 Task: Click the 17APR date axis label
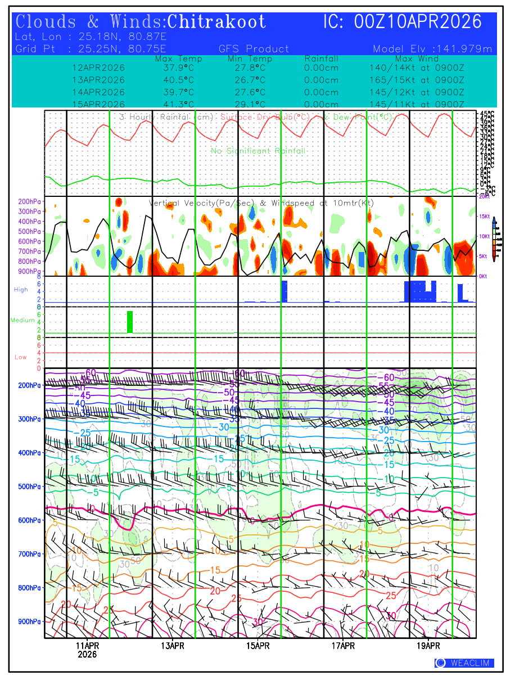coord(343,645)
